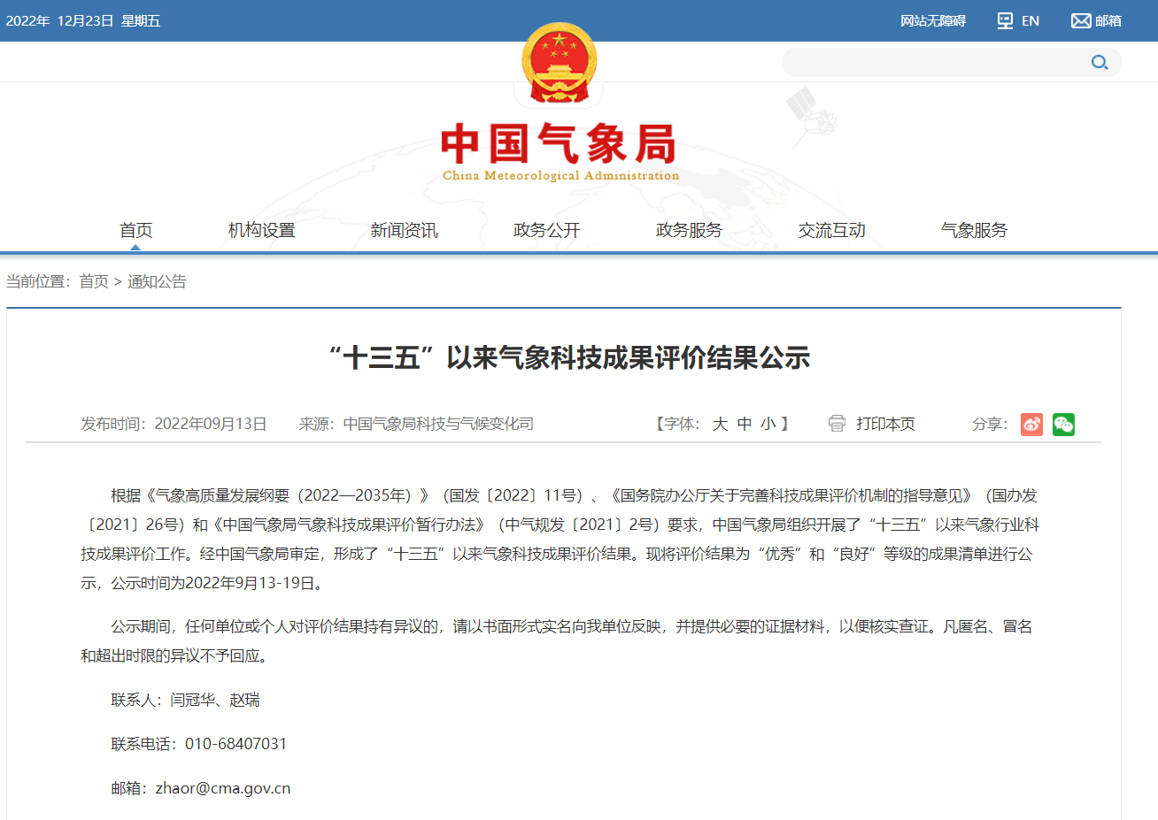
Task: Set font size to 小 (small)
Action: [768, 425]
